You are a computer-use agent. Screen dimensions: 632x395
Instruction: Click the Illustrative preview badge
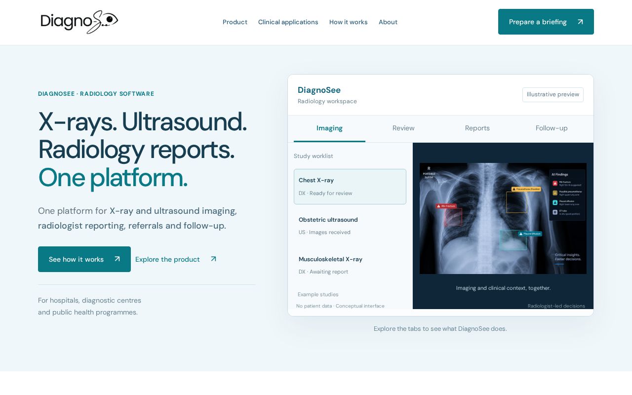(553, 95)
